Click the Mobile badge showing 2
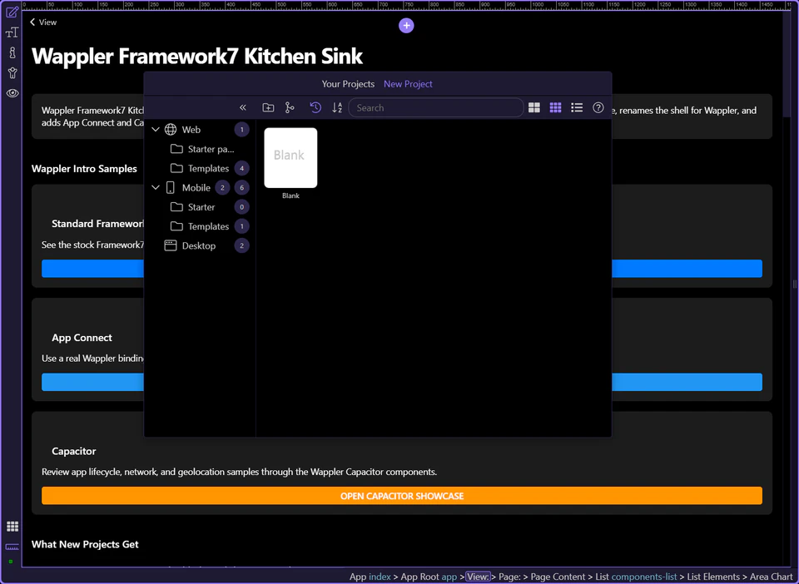This screenshot has width=799, height=584. pyautogui.click(x=222, y=188)
